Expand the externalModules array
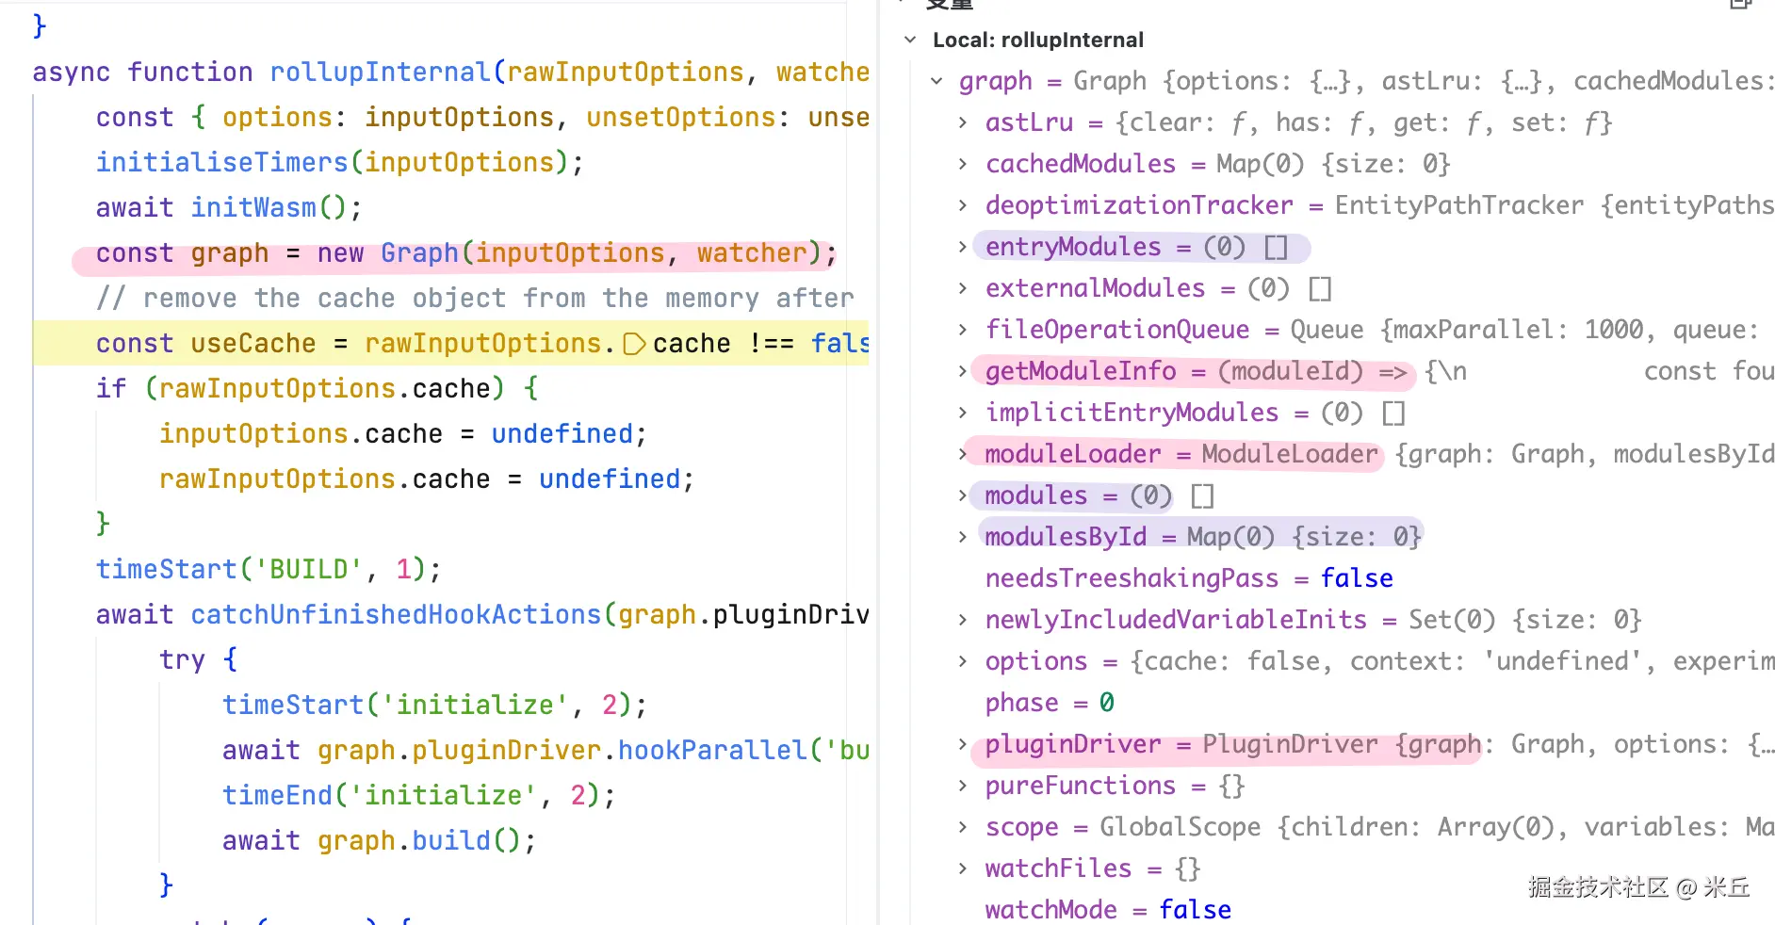This screenshot has width=1775, height=925. 962,288
